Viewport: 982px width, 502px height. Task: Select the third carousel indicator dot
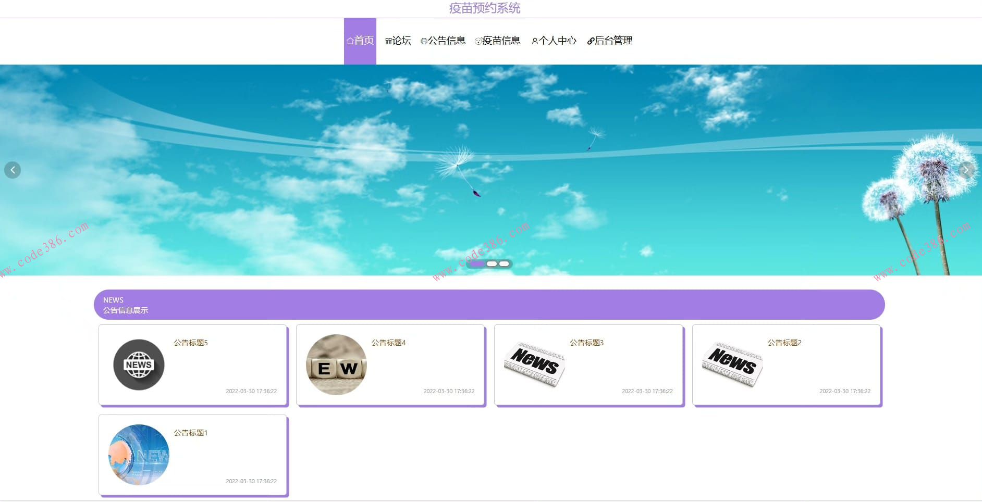505,264
